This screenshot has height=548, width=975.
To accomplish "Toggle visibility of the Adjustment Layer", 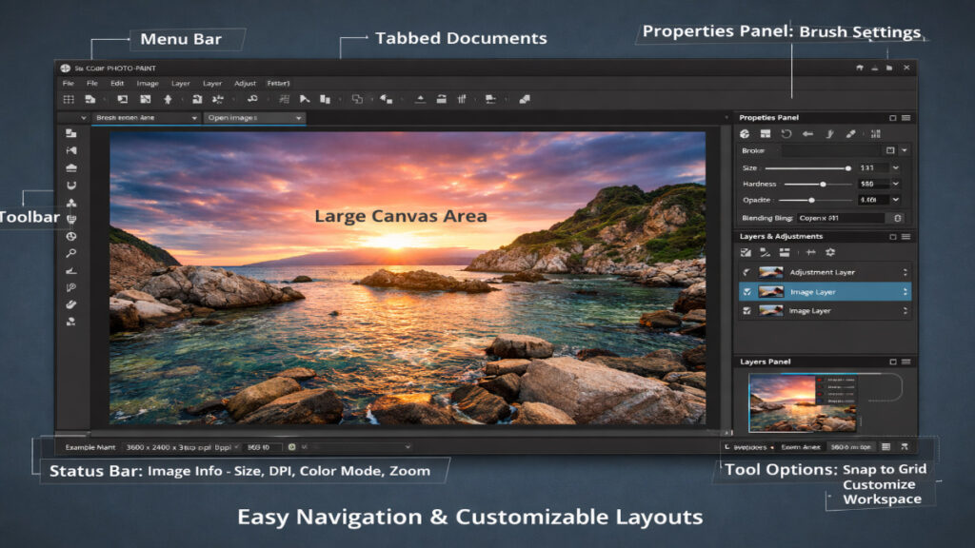I will pyautogui.click(x=746, y=272).
